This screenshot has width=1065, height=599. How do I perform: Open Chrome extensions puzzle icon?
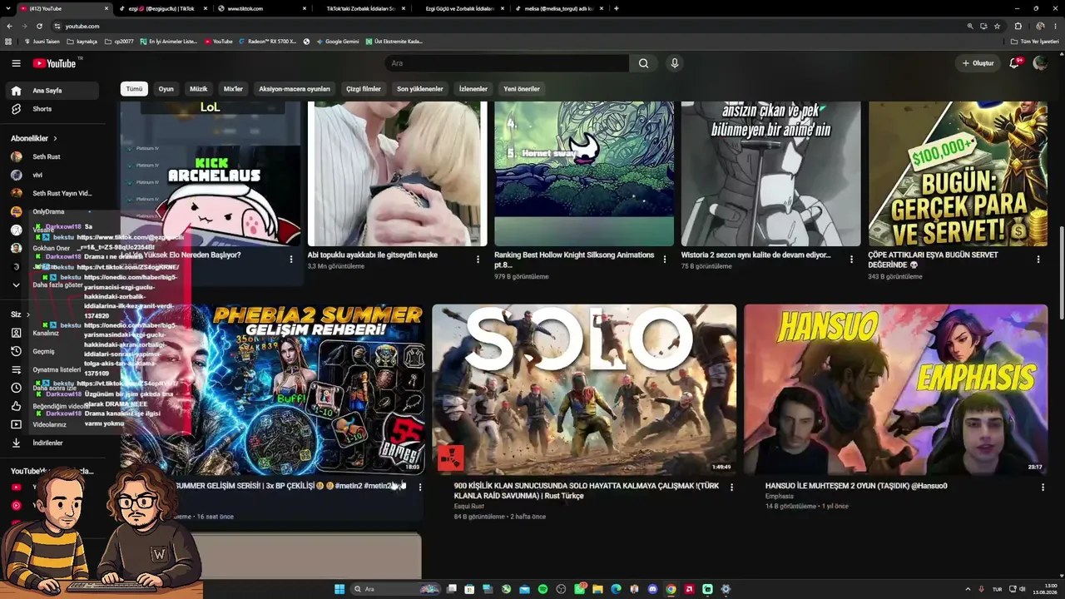[x=1018, y=27]
